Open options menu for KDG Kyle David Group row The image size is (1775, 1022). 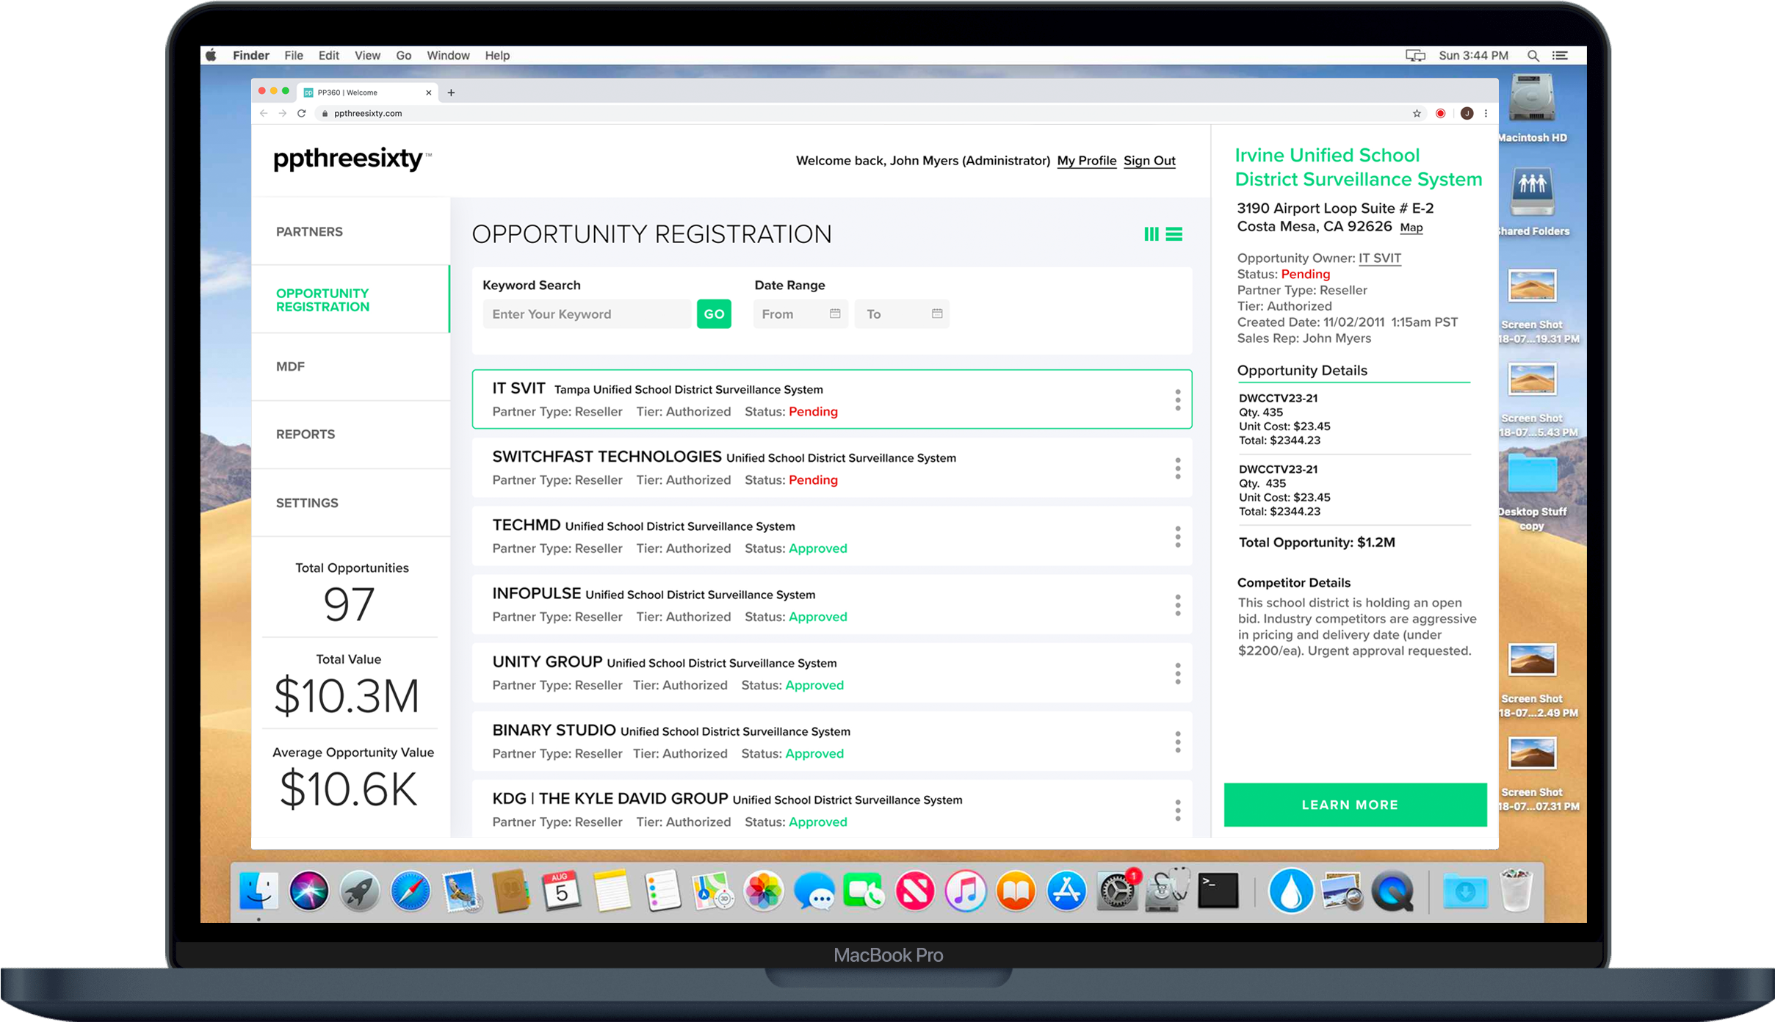pyautogui.click(x=1177, y=809)
